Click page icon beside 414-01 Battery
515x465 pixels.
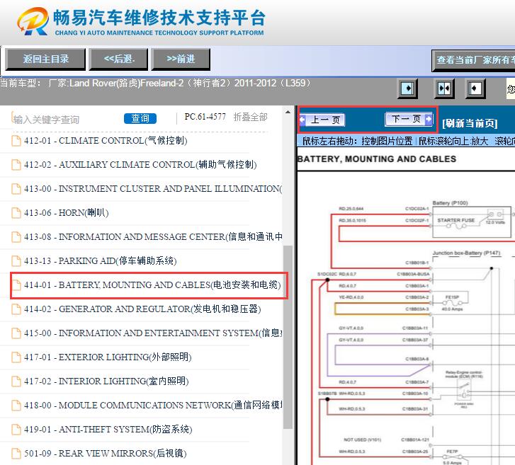coord(16,285)
